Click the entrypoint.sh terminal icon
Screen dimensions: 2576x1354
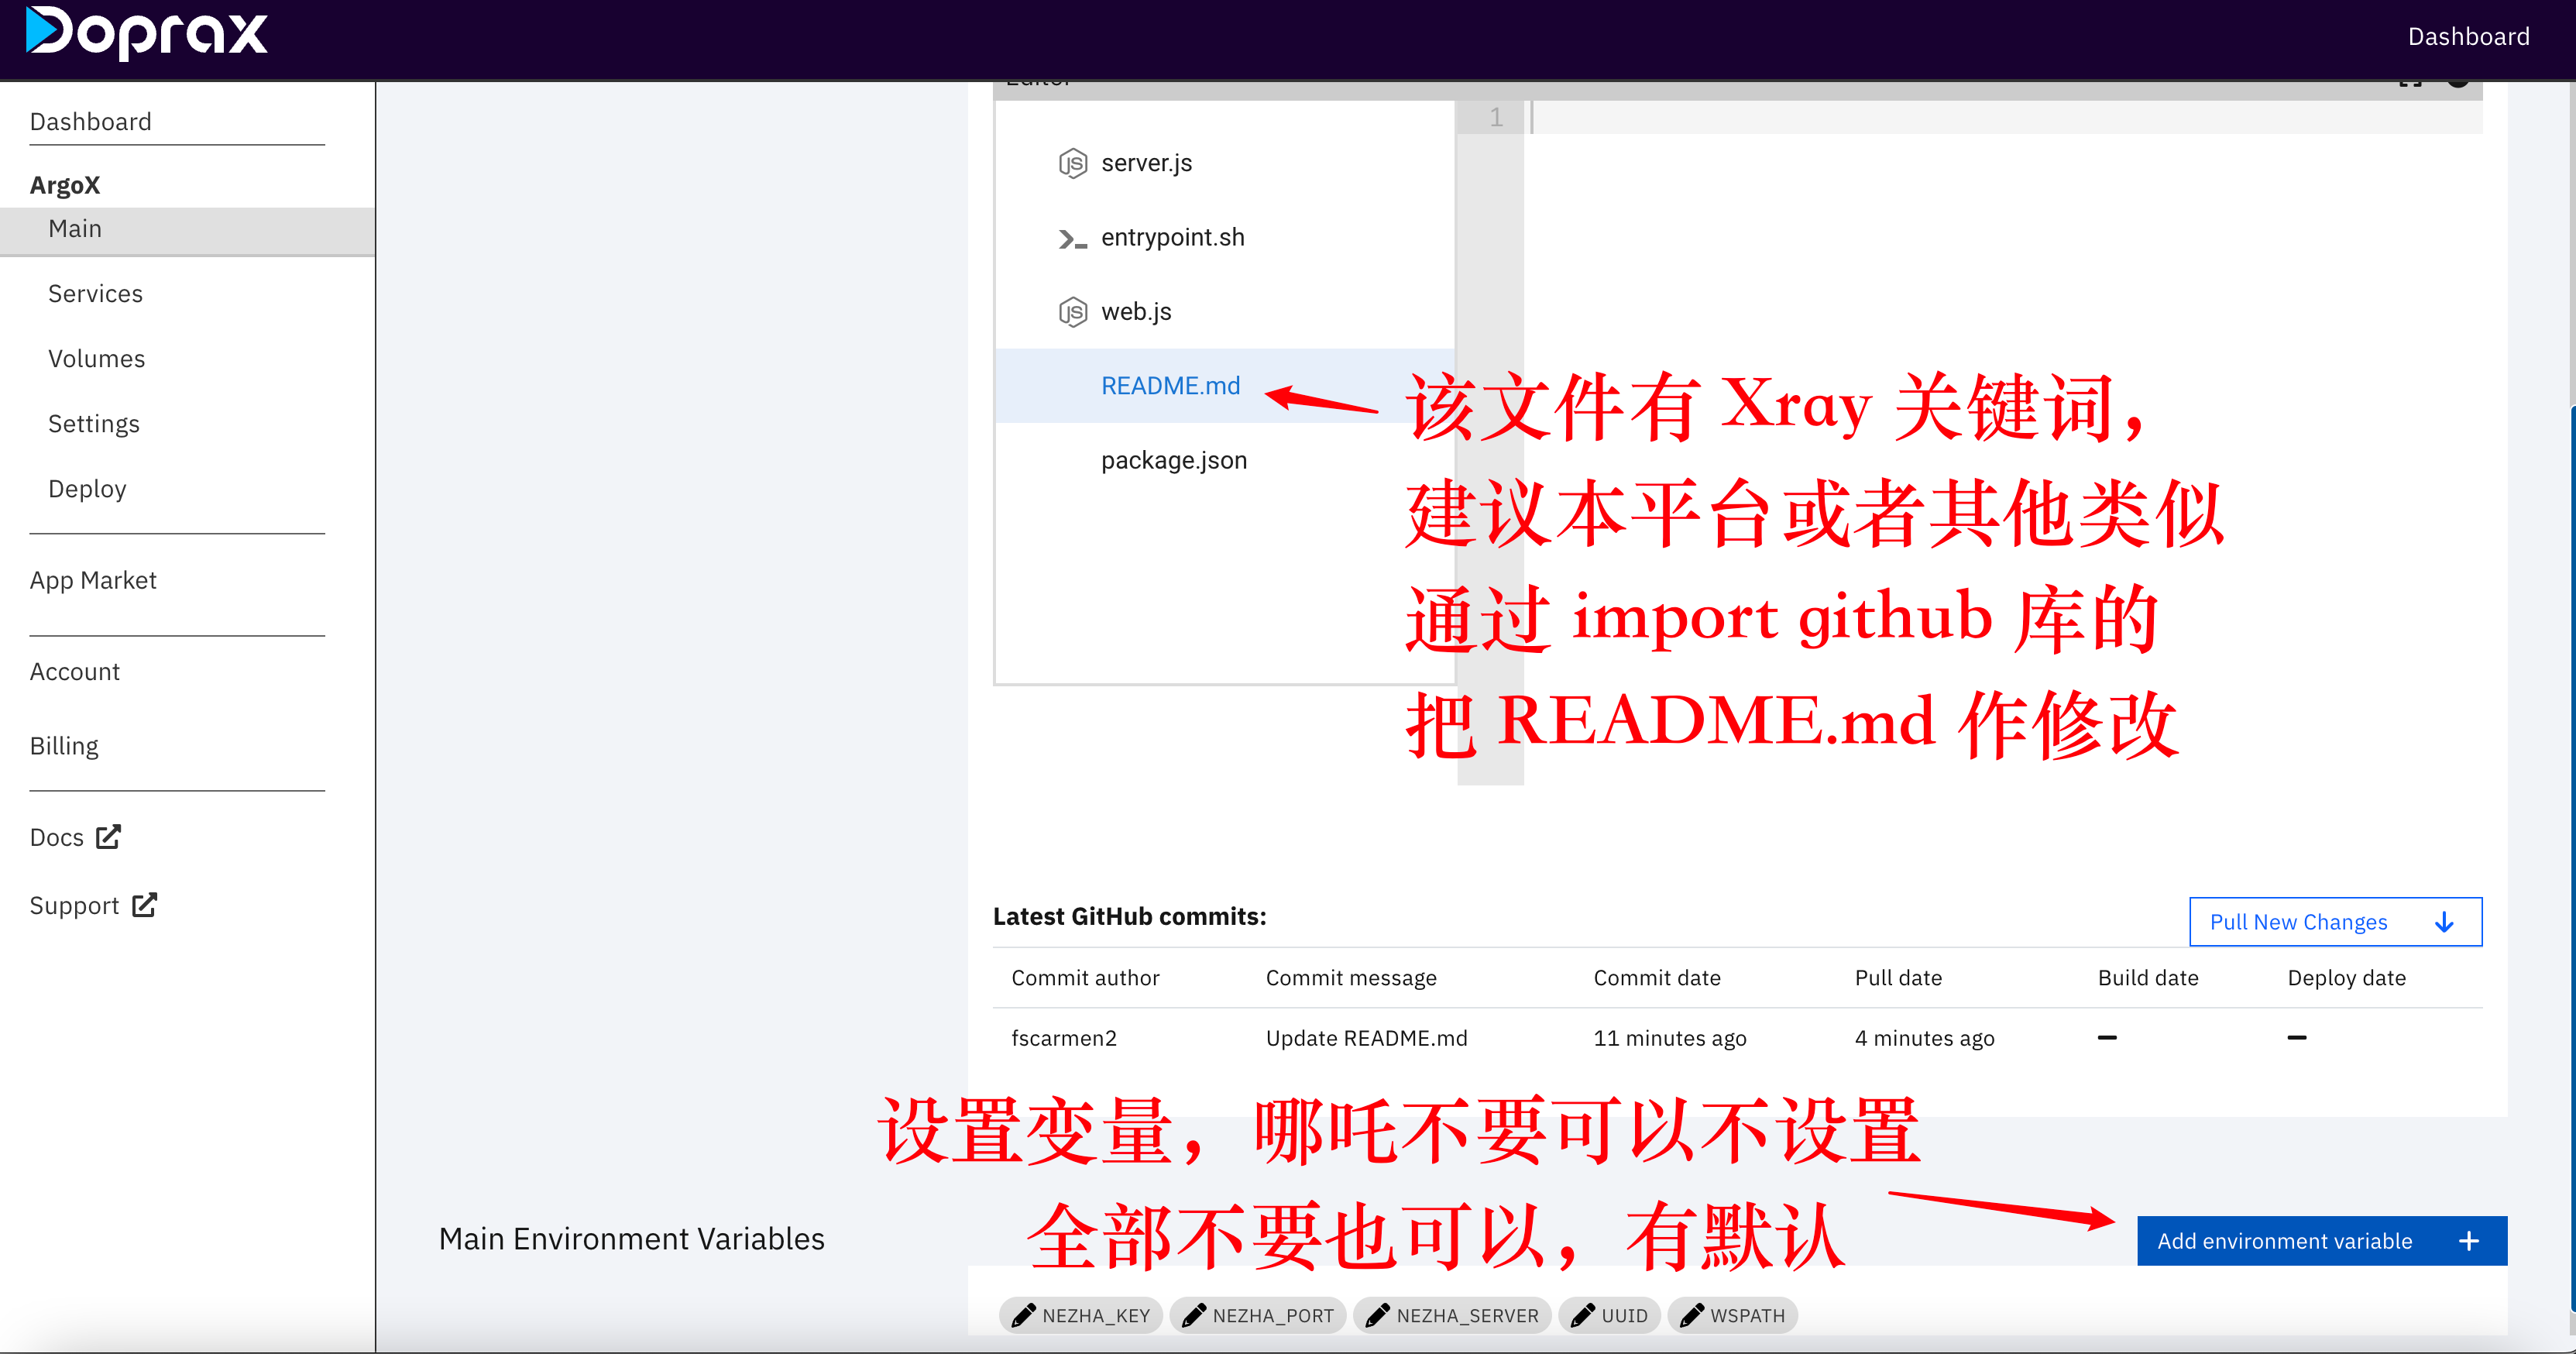coord(1072,239)
